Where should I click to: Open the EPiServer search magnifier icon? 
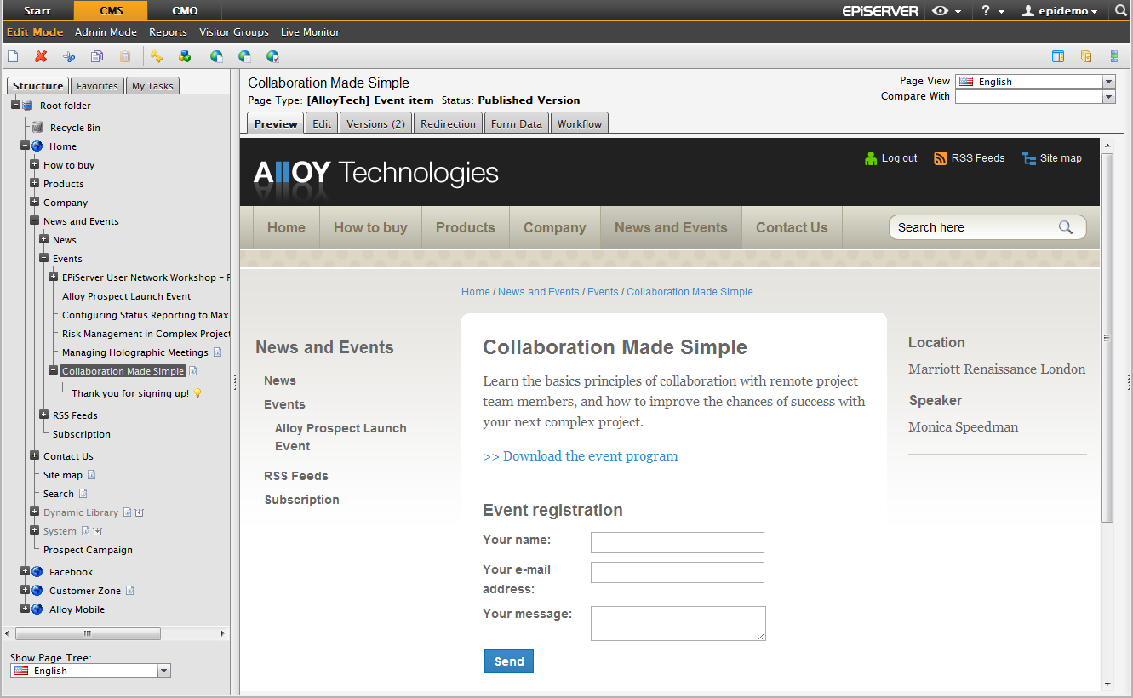pos(1119,12)
